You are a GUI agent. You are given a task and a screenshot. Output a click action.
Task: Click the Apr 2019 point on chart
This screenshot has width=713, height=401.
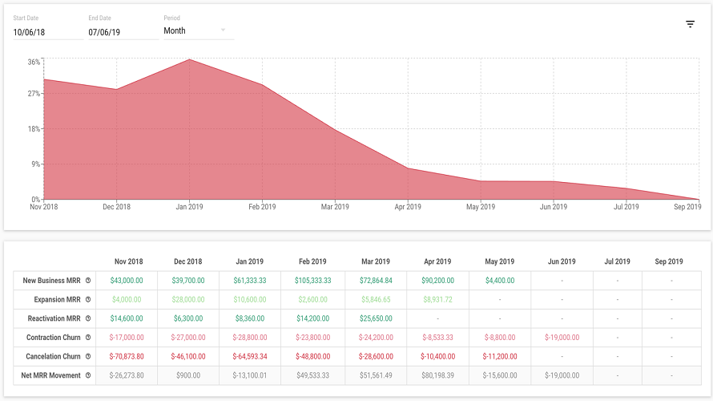coord(408,168)
